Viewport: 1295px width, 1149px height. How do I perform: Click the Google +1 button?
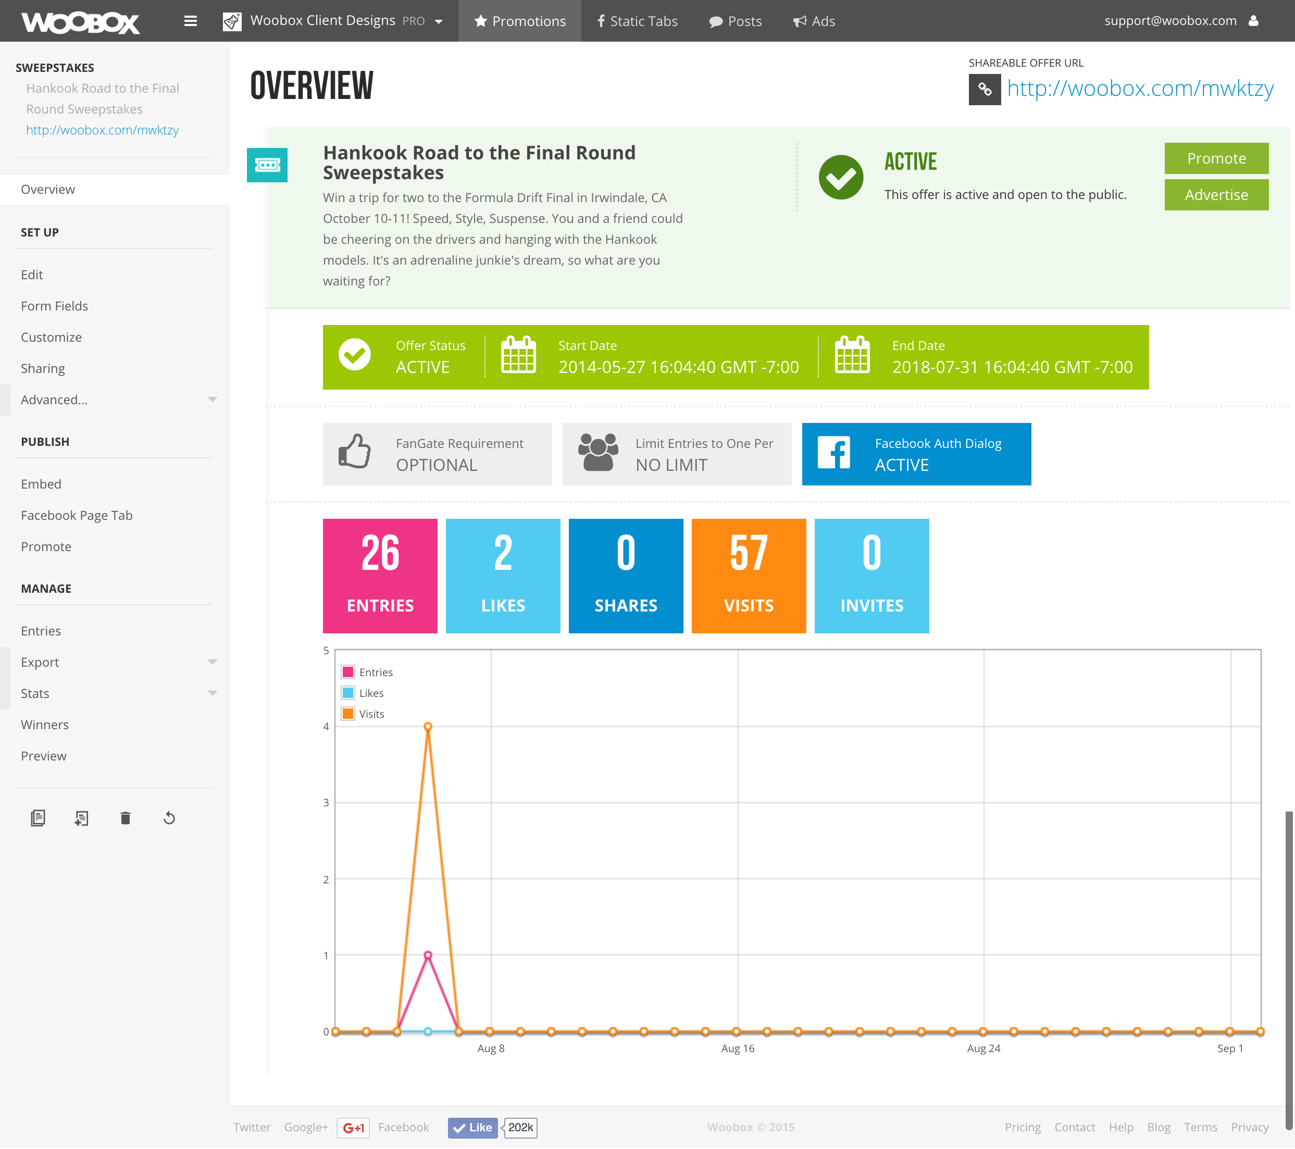pyautogui.click(x=353, y=1128)
